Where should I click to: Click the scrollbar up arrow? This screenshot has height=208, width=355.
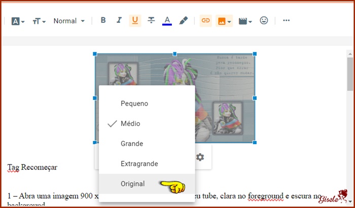350,54
